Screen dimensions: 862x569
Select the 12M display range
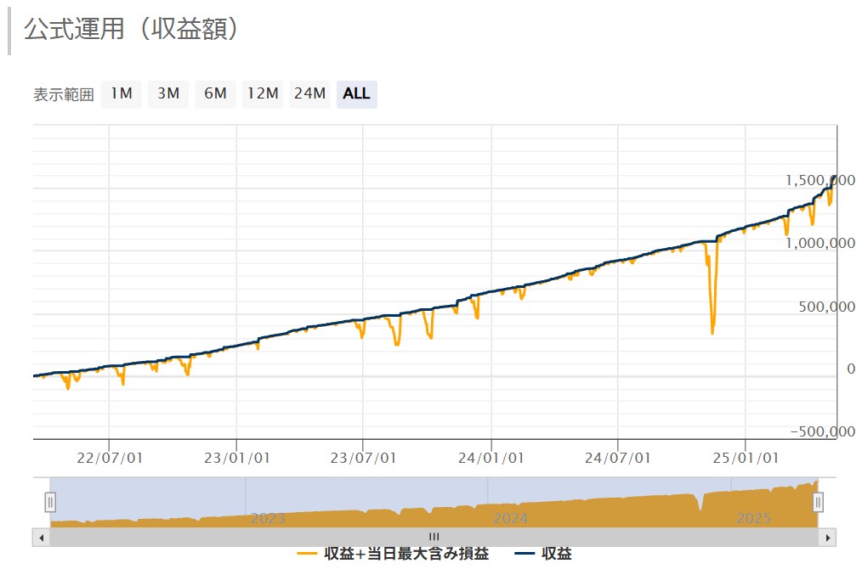coord(263,94)
